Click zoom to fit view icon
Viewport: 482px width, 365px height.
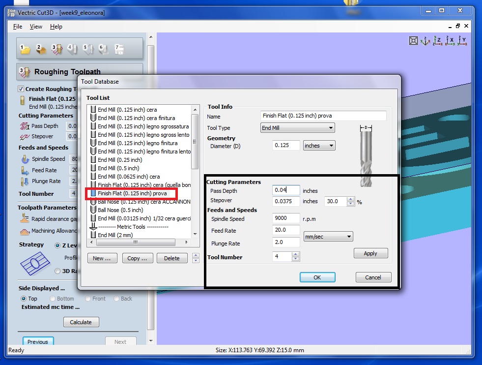[413, 41]
